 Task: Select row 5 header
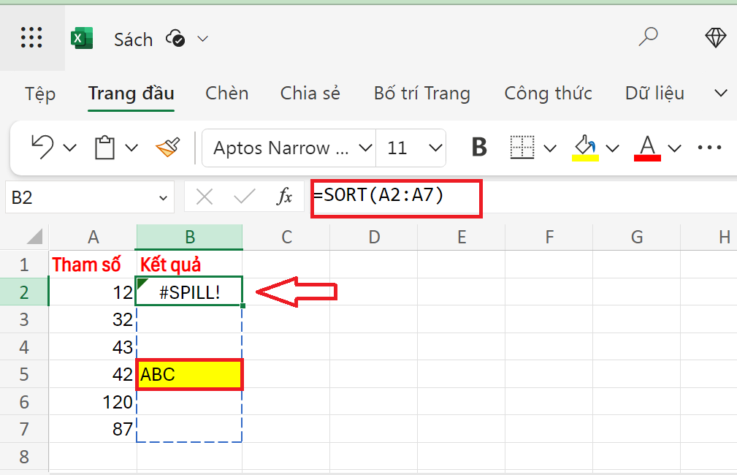pyautogui.click(x=24, y=374)
